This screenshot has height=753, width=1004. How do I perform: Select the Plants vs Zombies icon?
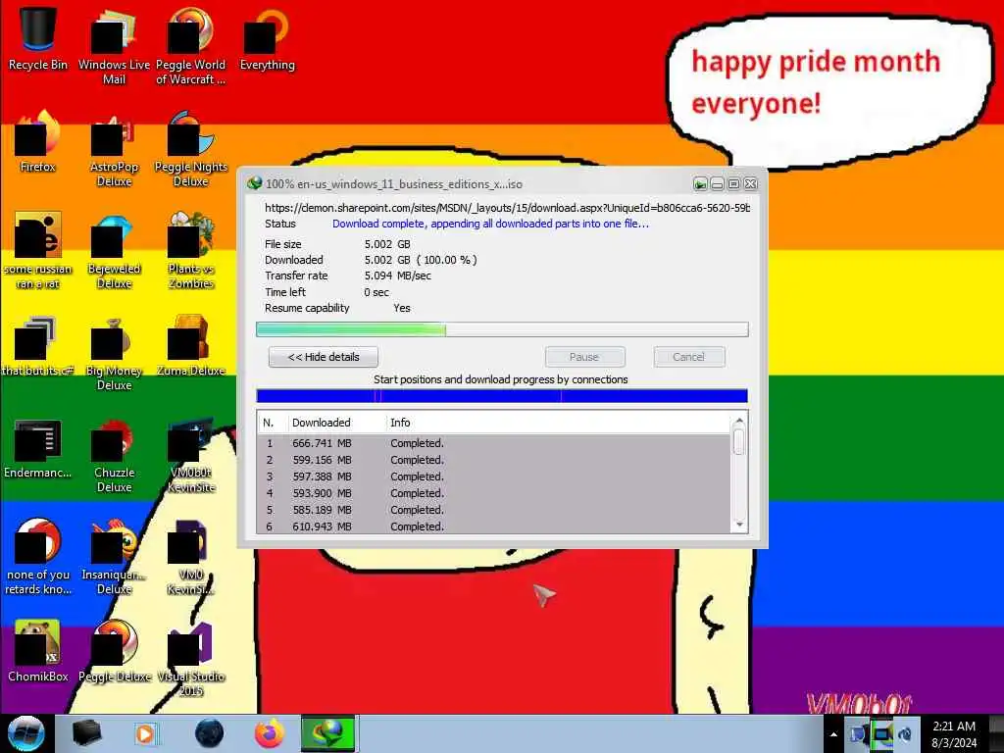pyautogui.click(x=191, y=250)
